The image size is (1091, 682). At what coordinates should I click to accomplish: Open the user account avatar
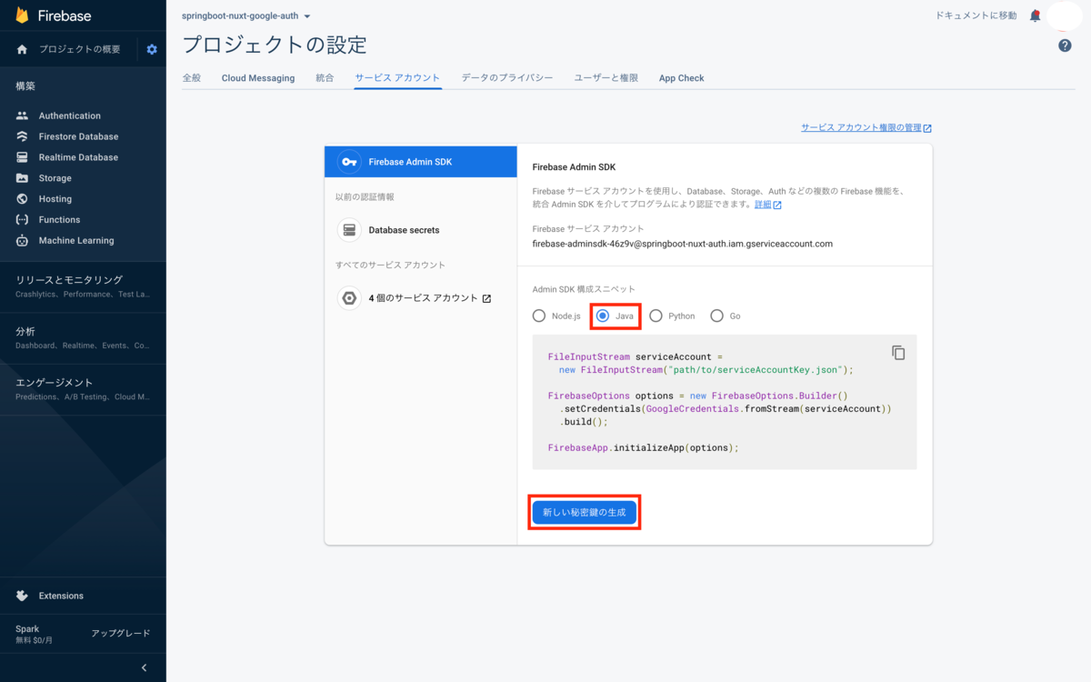(x=1066, y=15)
